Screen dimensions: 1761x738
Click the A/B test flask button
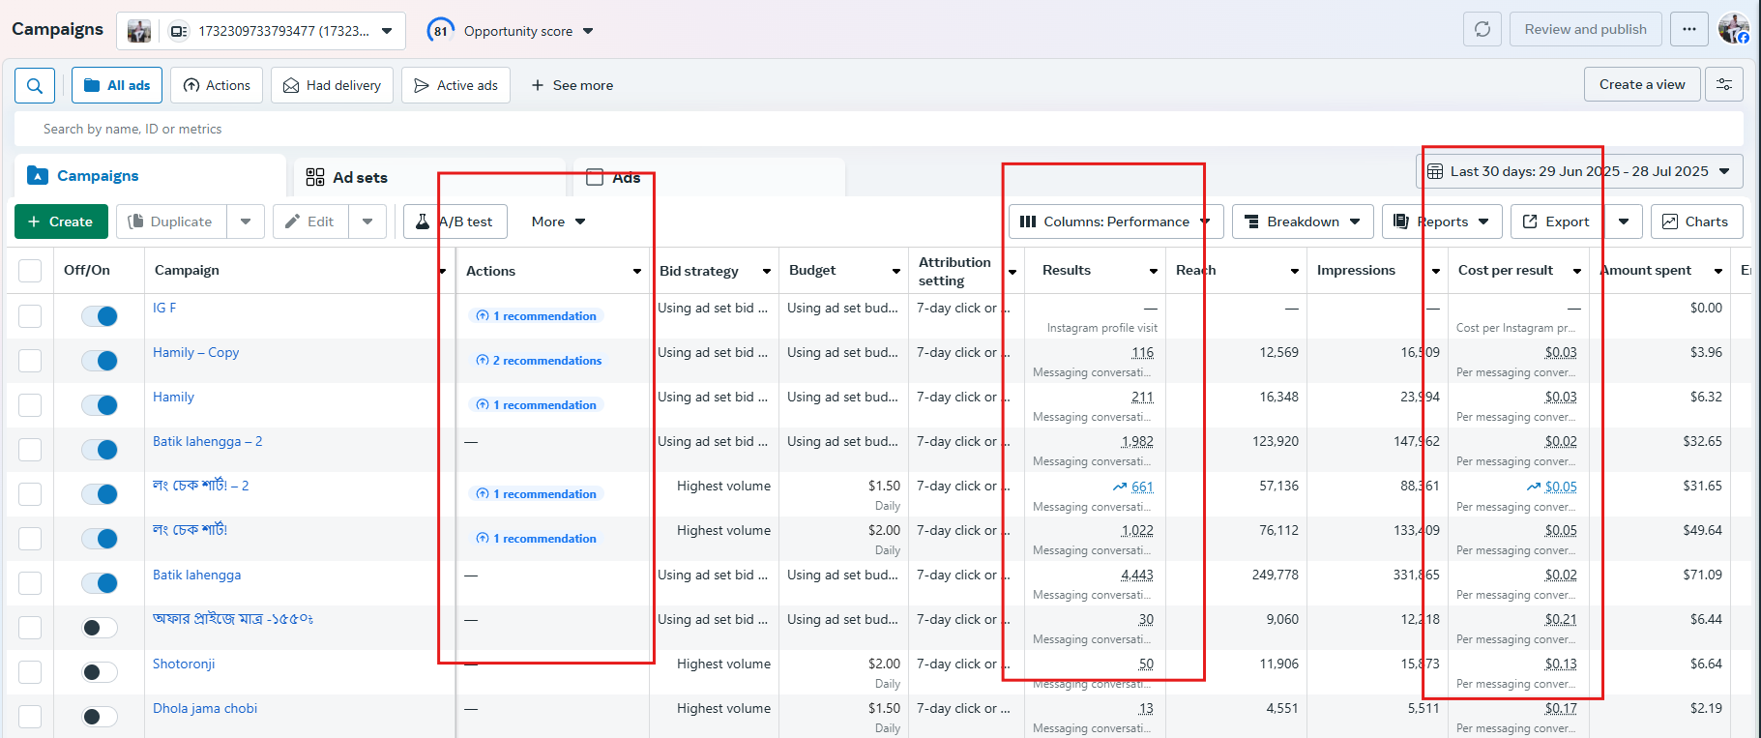click(455, 221)
